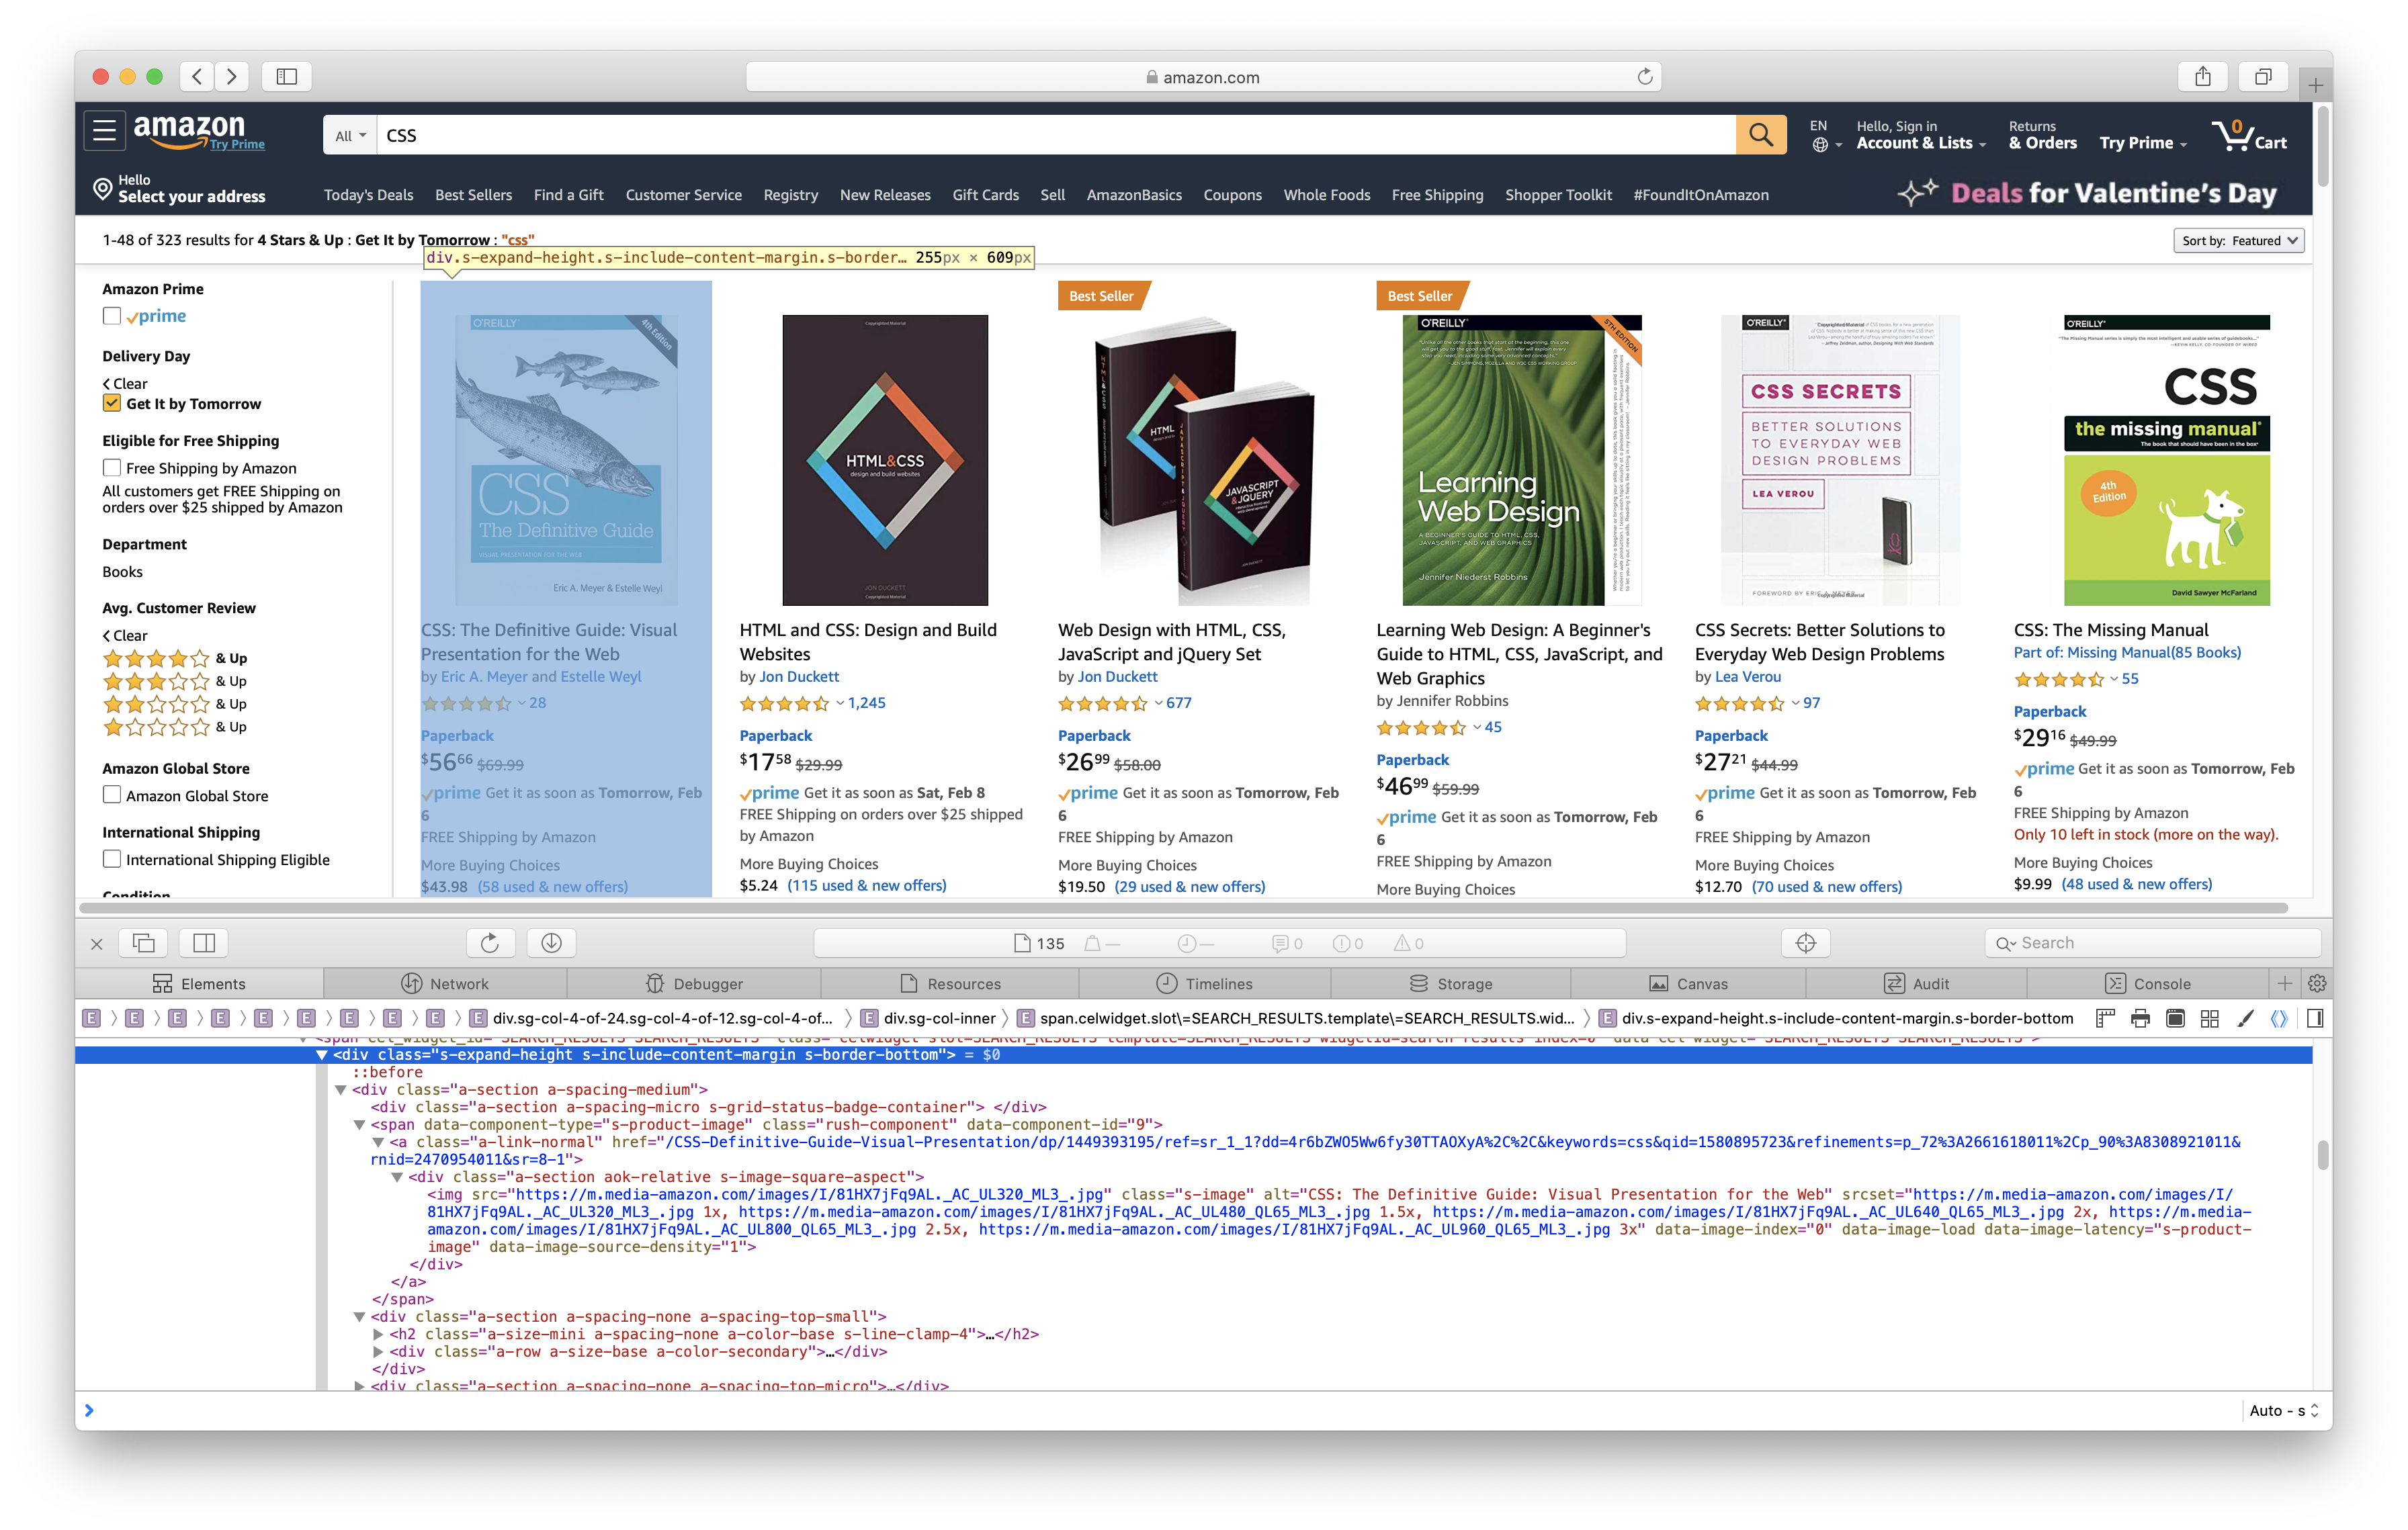Click the Jon Duckett author link
2408x1530 pixels.
click(x=799, y=676)
